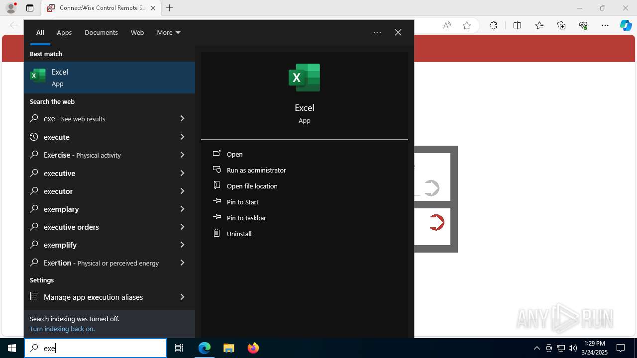Select the 'executive' suggestion
Image resolution: width=637 pixels, height=358 pixels.
pyautogui.click(x=101, y=173)
